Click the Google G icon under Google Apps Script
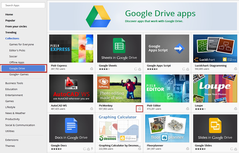This screenshot has width=239, height=153. [x=184, y=69]
